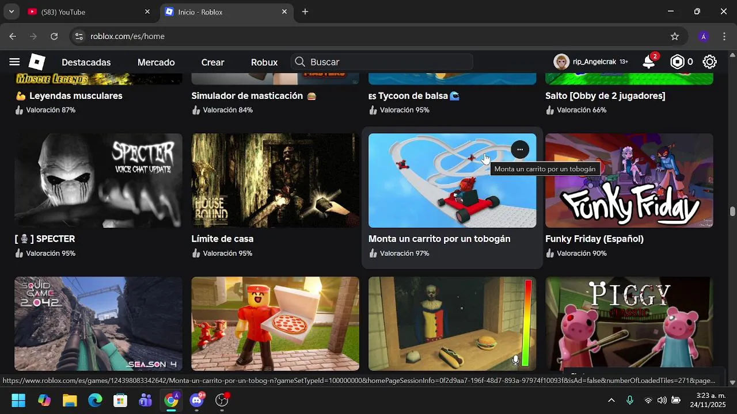Open Funky Friday thumbnail
This screenshot has height=414, width=737.
pyautogui.click(x=629, y=181)
